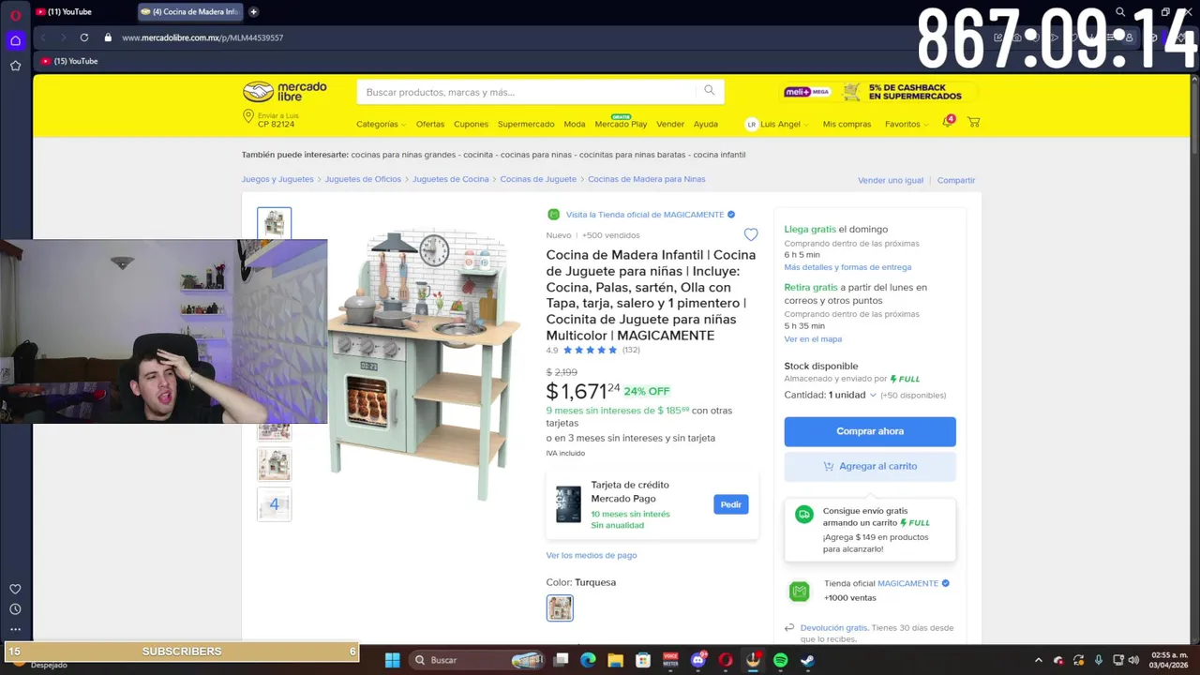Open Cocinas de Madera para Ninas breadcrumb
The width and height of the screenshot is (1200, 675).
pos(647,179)
